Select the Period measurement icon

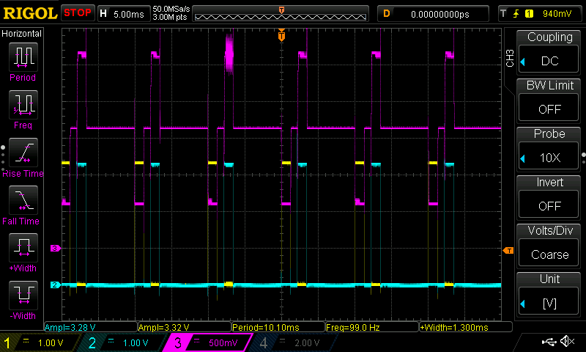click(23, 57)
